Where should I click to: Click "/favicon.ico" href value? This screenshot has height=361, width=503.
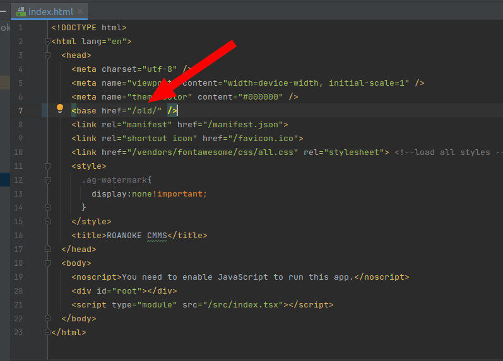[x=263, y=139]
